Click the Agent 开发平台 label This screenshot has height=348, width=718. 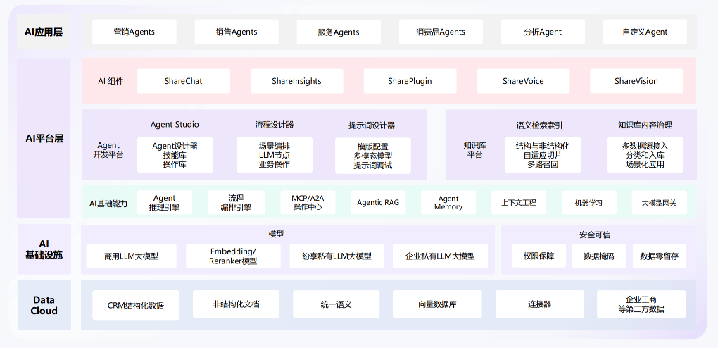point(108,150)
